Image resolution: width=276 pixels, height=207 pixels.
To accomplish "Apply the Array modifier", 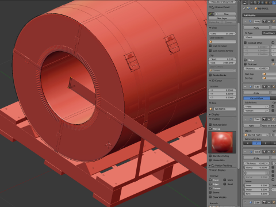I will [x=256, y=28].
